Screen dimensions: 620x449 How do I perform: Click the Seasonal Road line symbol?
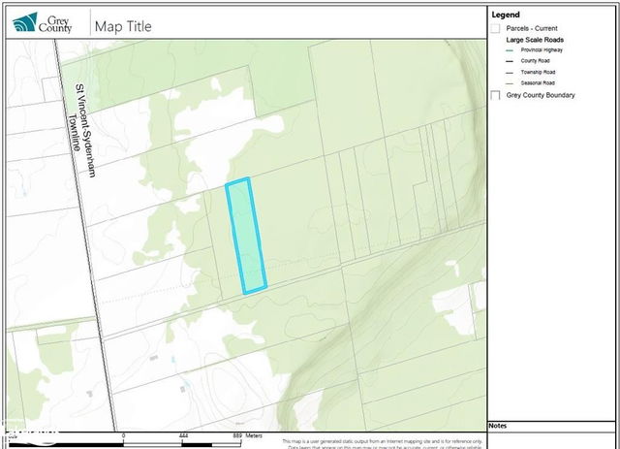click(510, 83)
